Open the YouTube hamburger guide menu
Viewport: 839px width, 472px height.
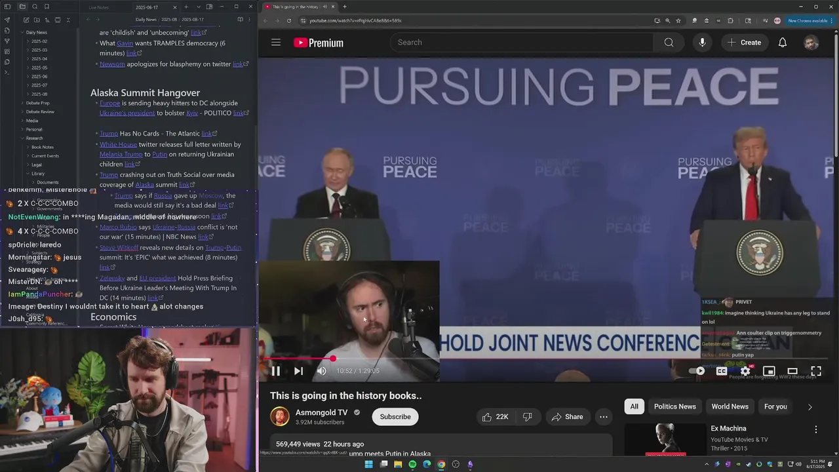276,43
